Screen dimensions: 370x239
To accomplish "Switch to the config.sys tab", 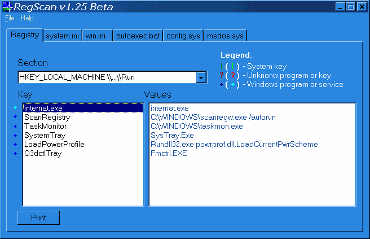I will 183,36.
